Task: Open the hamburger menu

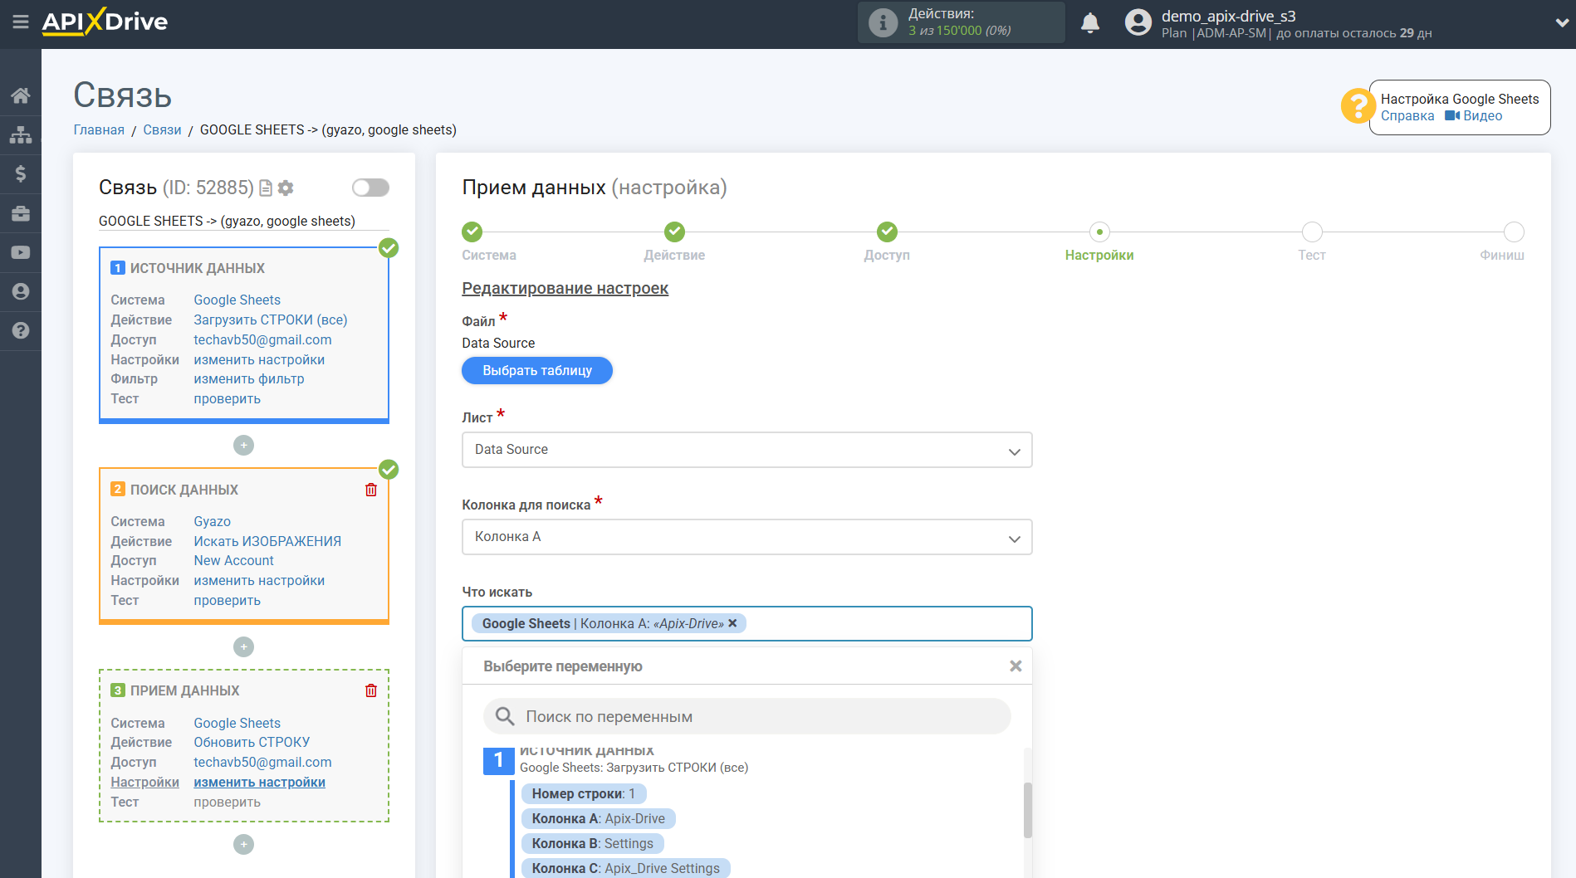Action: click(x=21, y=22)
